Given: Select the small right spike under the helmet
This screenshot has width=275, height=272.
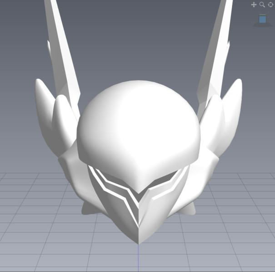Looking at the screenshot, I should (190, 209).
